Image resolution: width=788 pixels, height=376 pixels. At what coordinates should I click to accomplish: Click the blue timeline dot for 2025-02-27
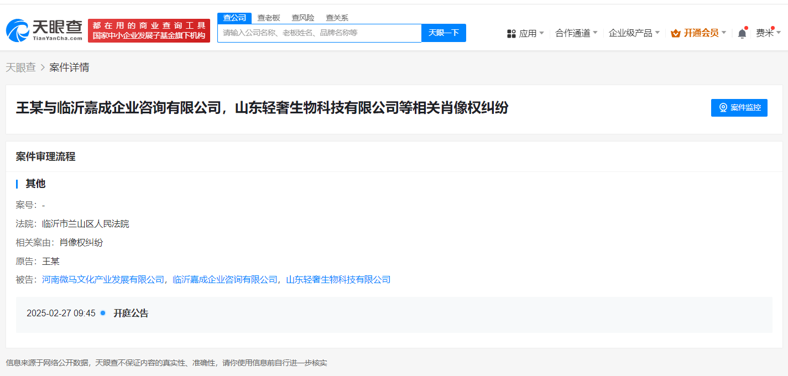click(103, 313)
